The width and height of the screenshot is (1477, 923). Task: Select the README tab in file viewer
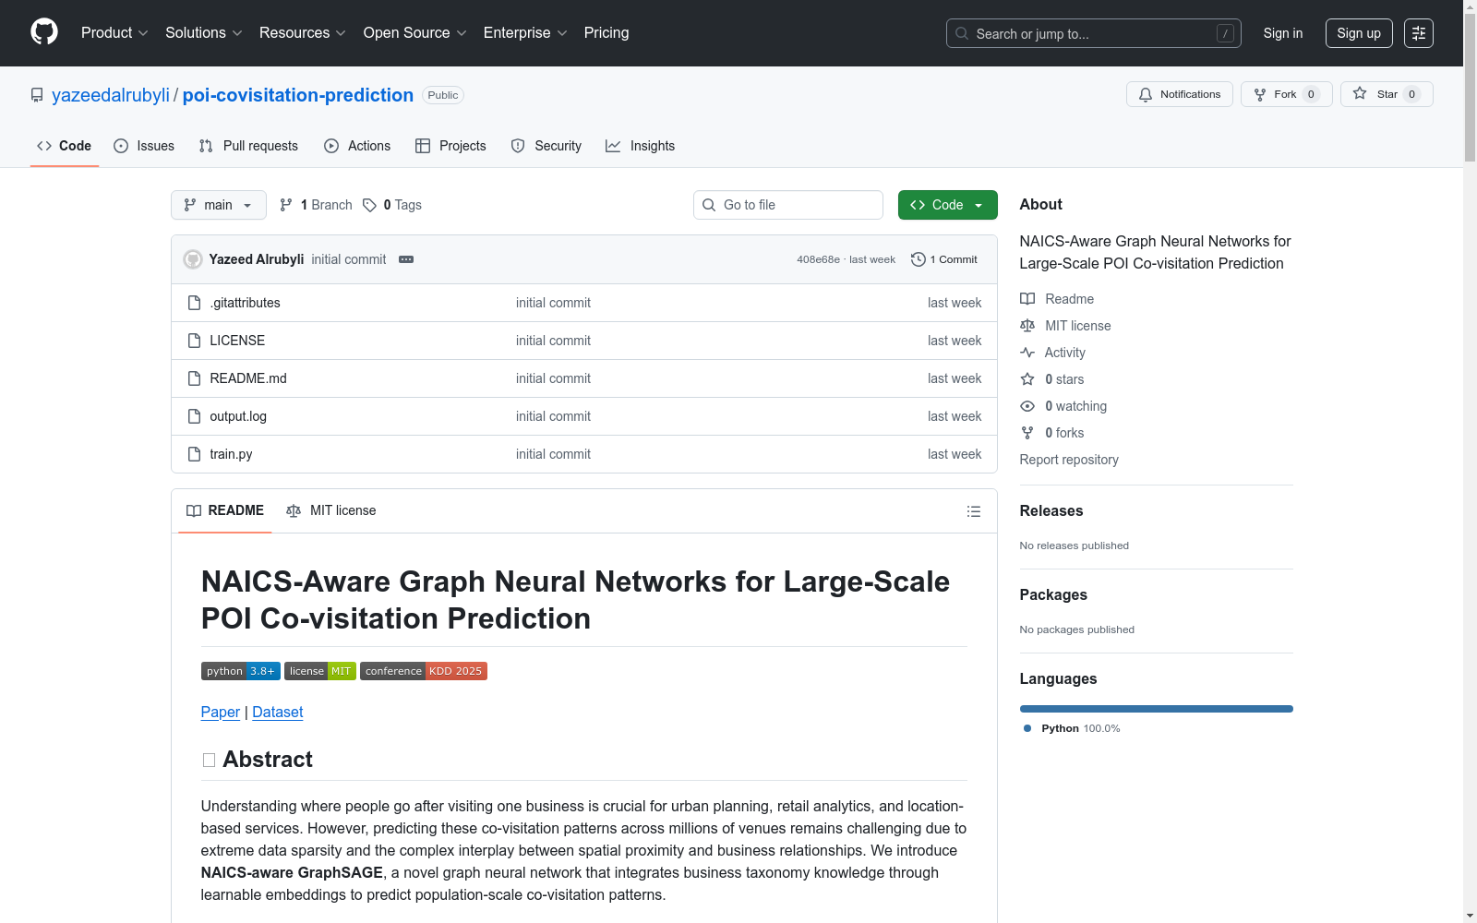tap(225, 510)
